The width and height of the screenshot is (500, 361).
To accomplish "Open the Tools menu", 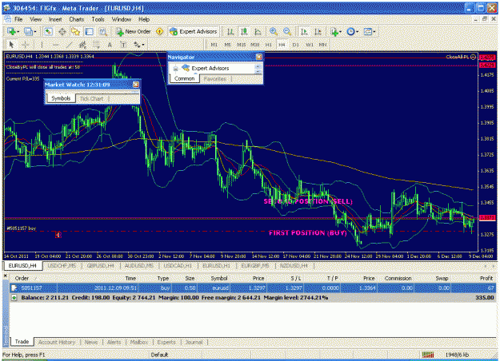I will [x=98, y=19].
